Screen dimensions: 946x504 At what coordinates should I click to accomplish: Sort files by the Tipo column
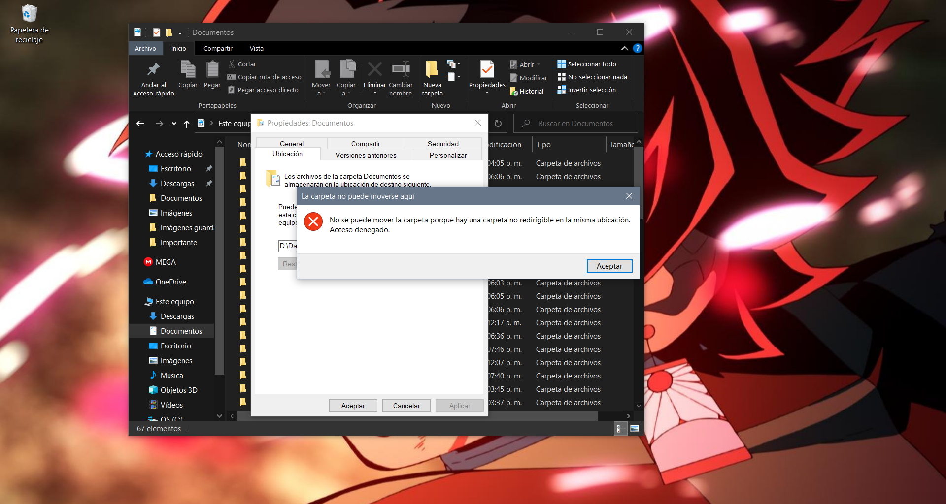[569, 145]
